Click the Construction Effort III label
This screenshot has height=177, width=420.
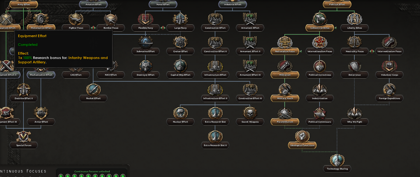250,98
